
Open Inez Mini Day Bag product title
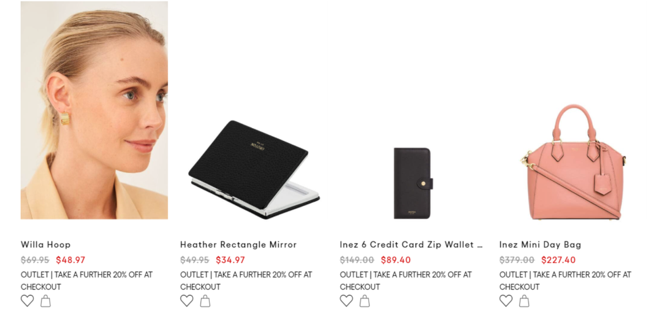[x=541, y=245]
